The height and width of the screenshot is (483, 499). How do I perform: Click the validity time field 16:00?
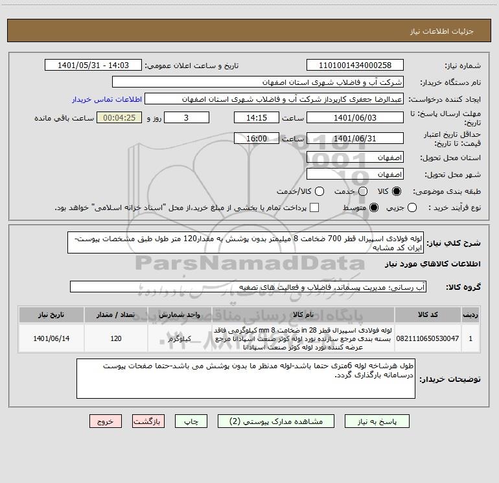click(x=257, y=139)
